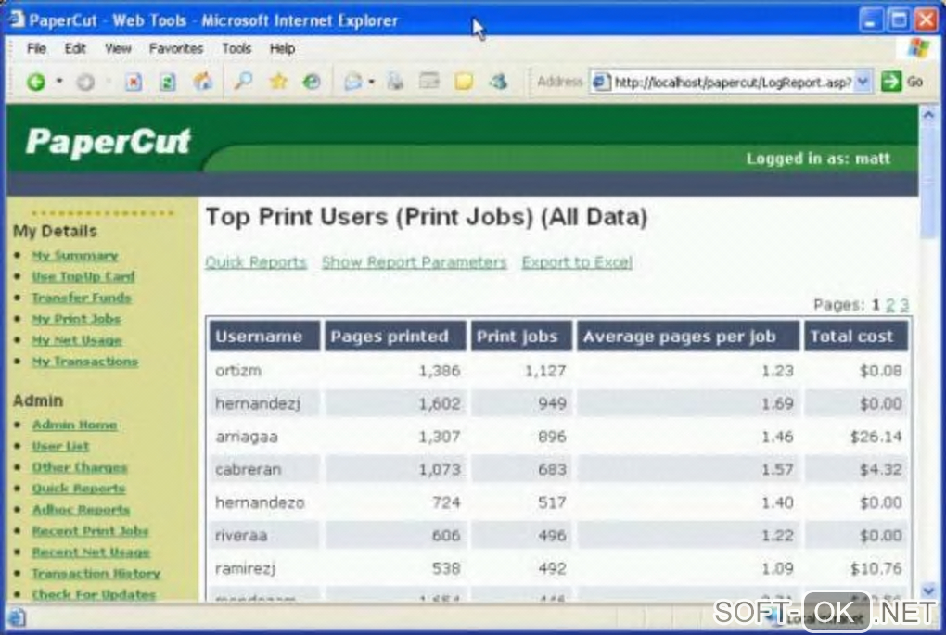This screenshot has width=946, height=635.
Task: Open My Print Jobs link
Action: [76, 319]
